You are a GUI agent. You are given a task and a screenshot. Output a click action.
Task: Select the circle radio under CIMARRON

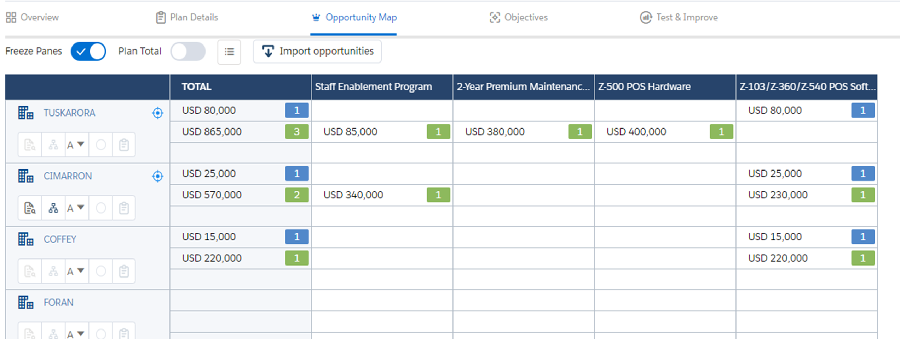pyautogui.click(x=101, y=208)
